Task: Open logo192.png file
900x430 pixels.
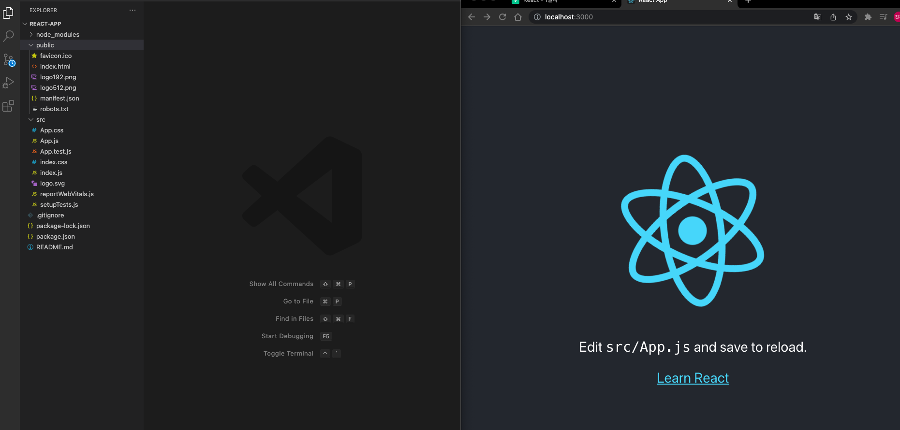Action: (x=82, y=77)
